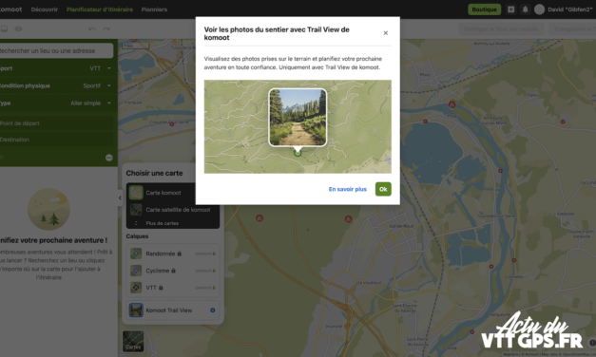The image size is (596, 357).
Task: Focus the search place or address field
Action: (x=56, y=50)
